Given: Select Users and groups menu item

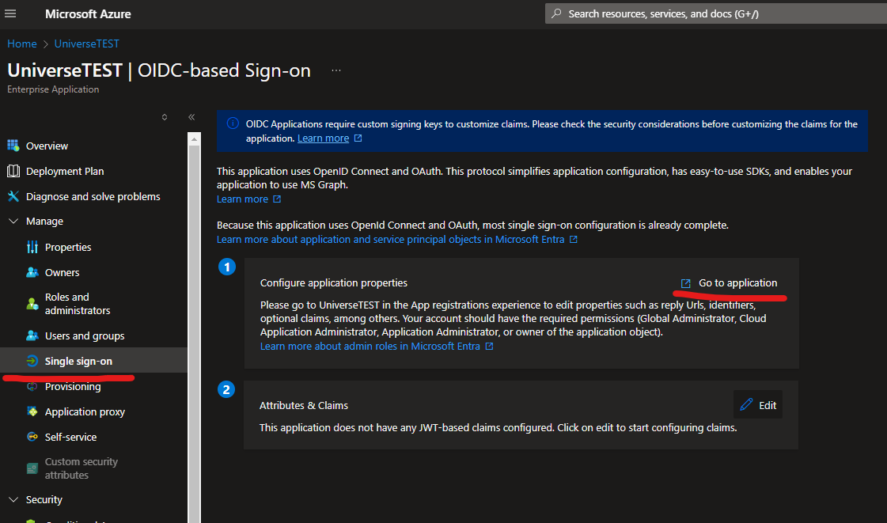Looking at the screenshot, I should [x=85, y=335].
